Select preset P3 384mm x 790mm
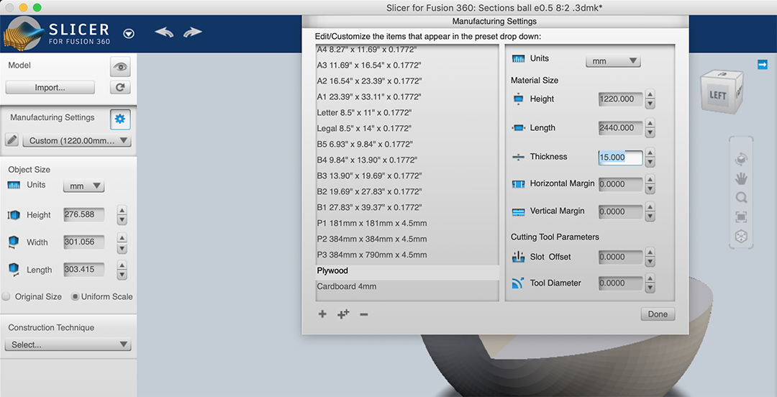 (407, 255)
